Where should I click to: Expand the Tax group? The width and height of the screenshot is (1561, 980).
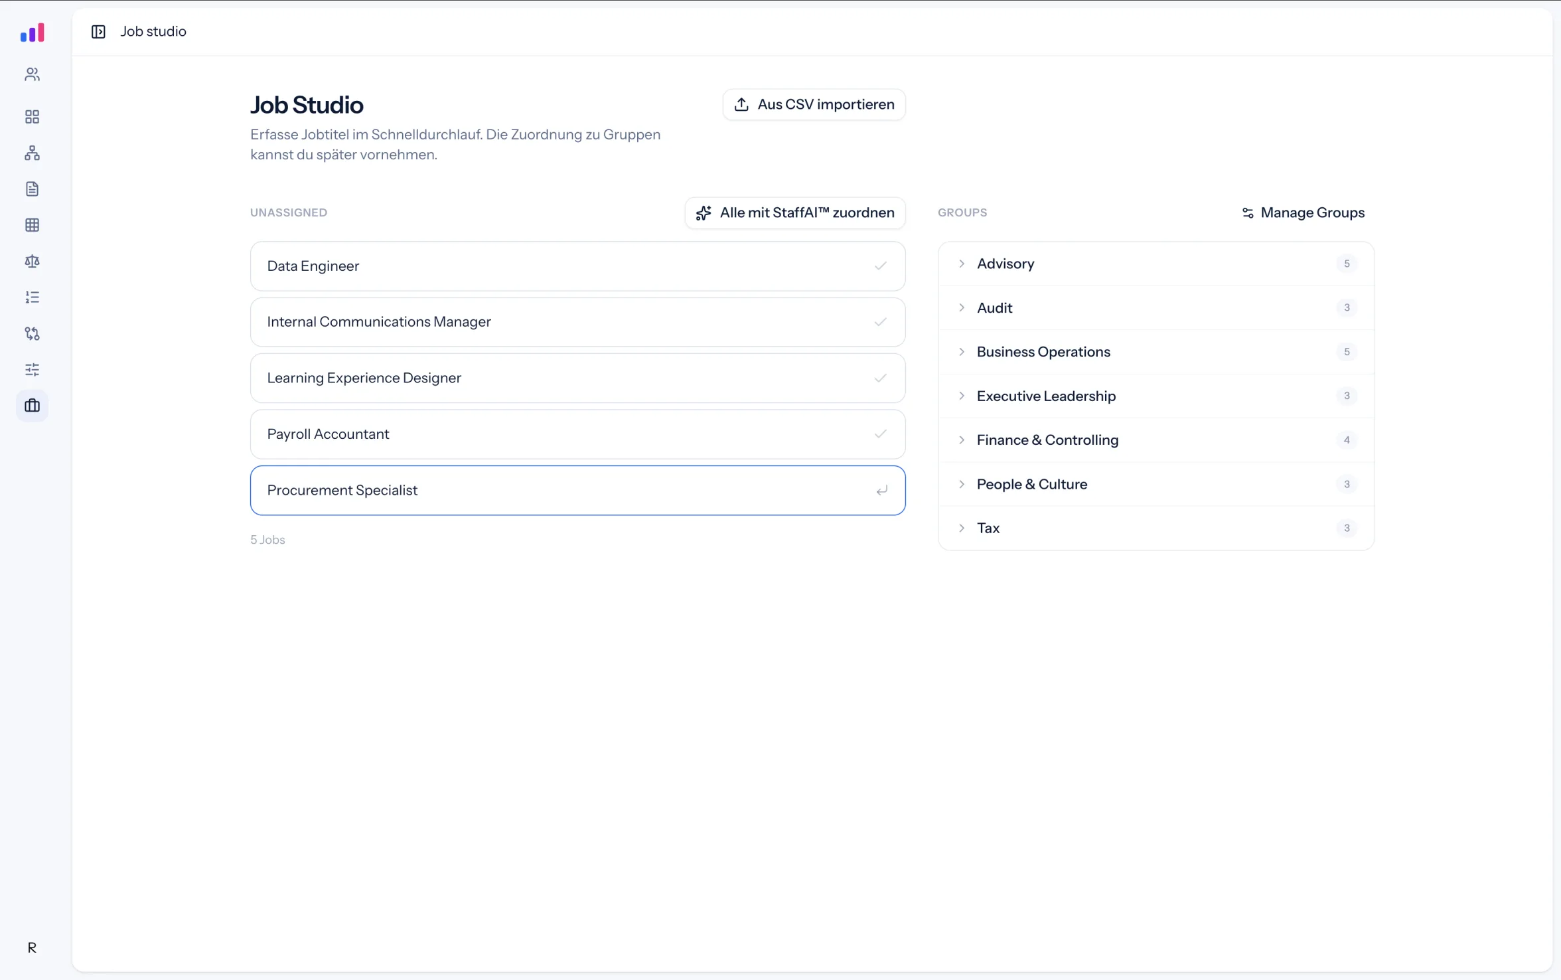pos(961,528)
